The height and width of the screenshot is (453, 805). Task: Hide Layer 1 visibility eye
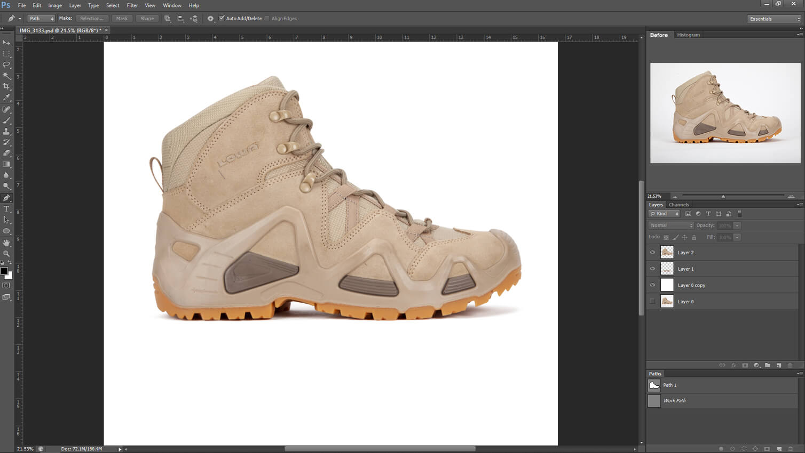652,269
